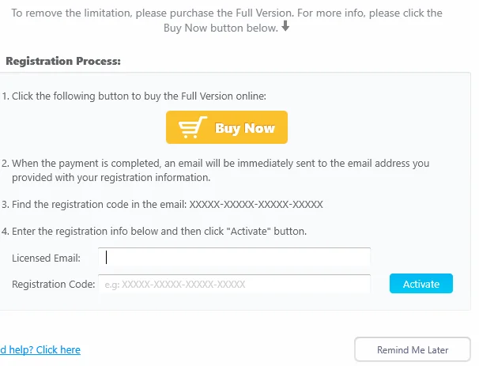Open the 'help? Click here' link
Image resolution: width=479 pixels, height=366 pixels.
pos(40,349)
